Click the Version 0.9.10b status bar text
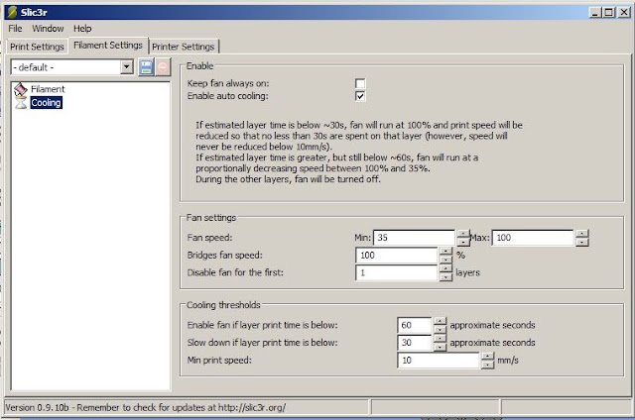Screen dimensions: 635x420 (x=146, y=407)
